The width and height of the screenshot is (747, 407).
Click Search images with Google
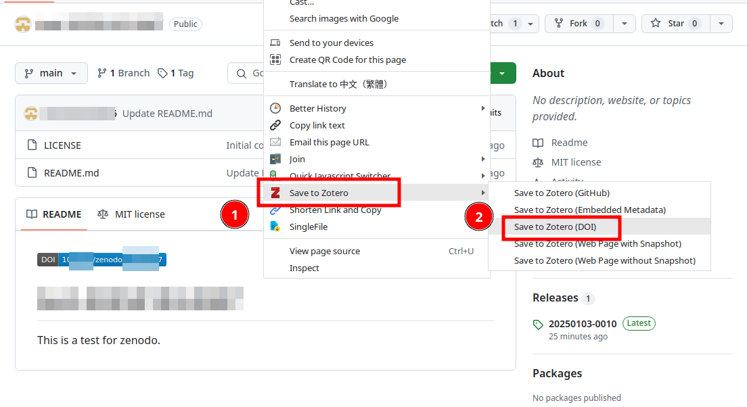(344, 18)
